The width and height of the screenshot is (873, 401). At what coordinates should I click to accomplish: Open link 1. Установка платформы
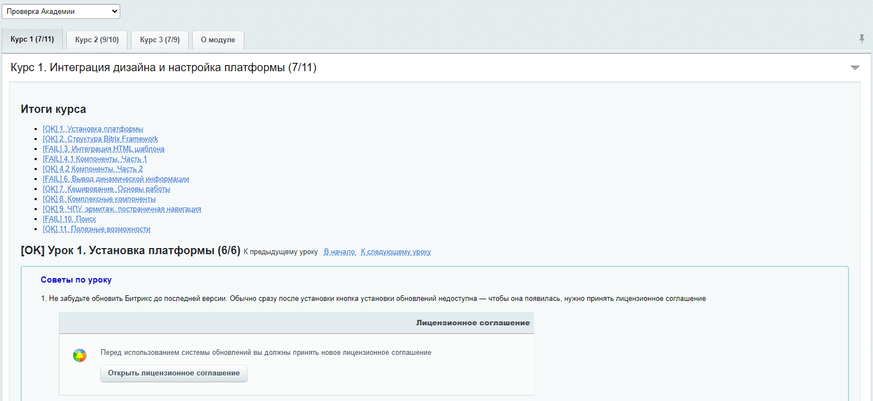93,129
